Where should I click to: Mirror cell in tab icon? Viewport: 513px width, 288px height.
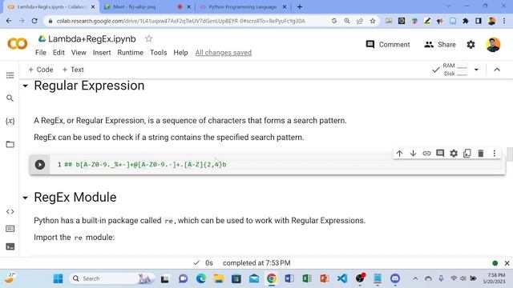pyautogui.click(x=467, y=153)
